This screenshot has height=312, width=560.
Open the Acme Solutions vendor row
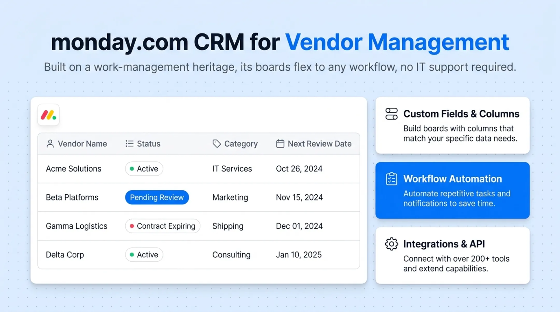click(199, 169)
